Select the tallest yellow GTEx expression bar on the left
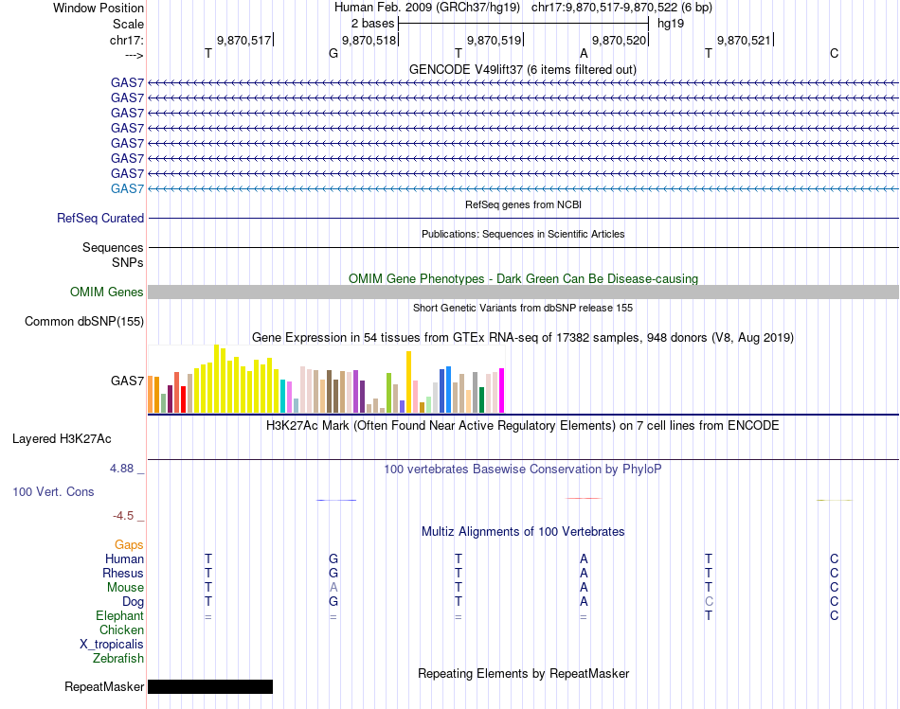900x709 pixels. (216, 379)
